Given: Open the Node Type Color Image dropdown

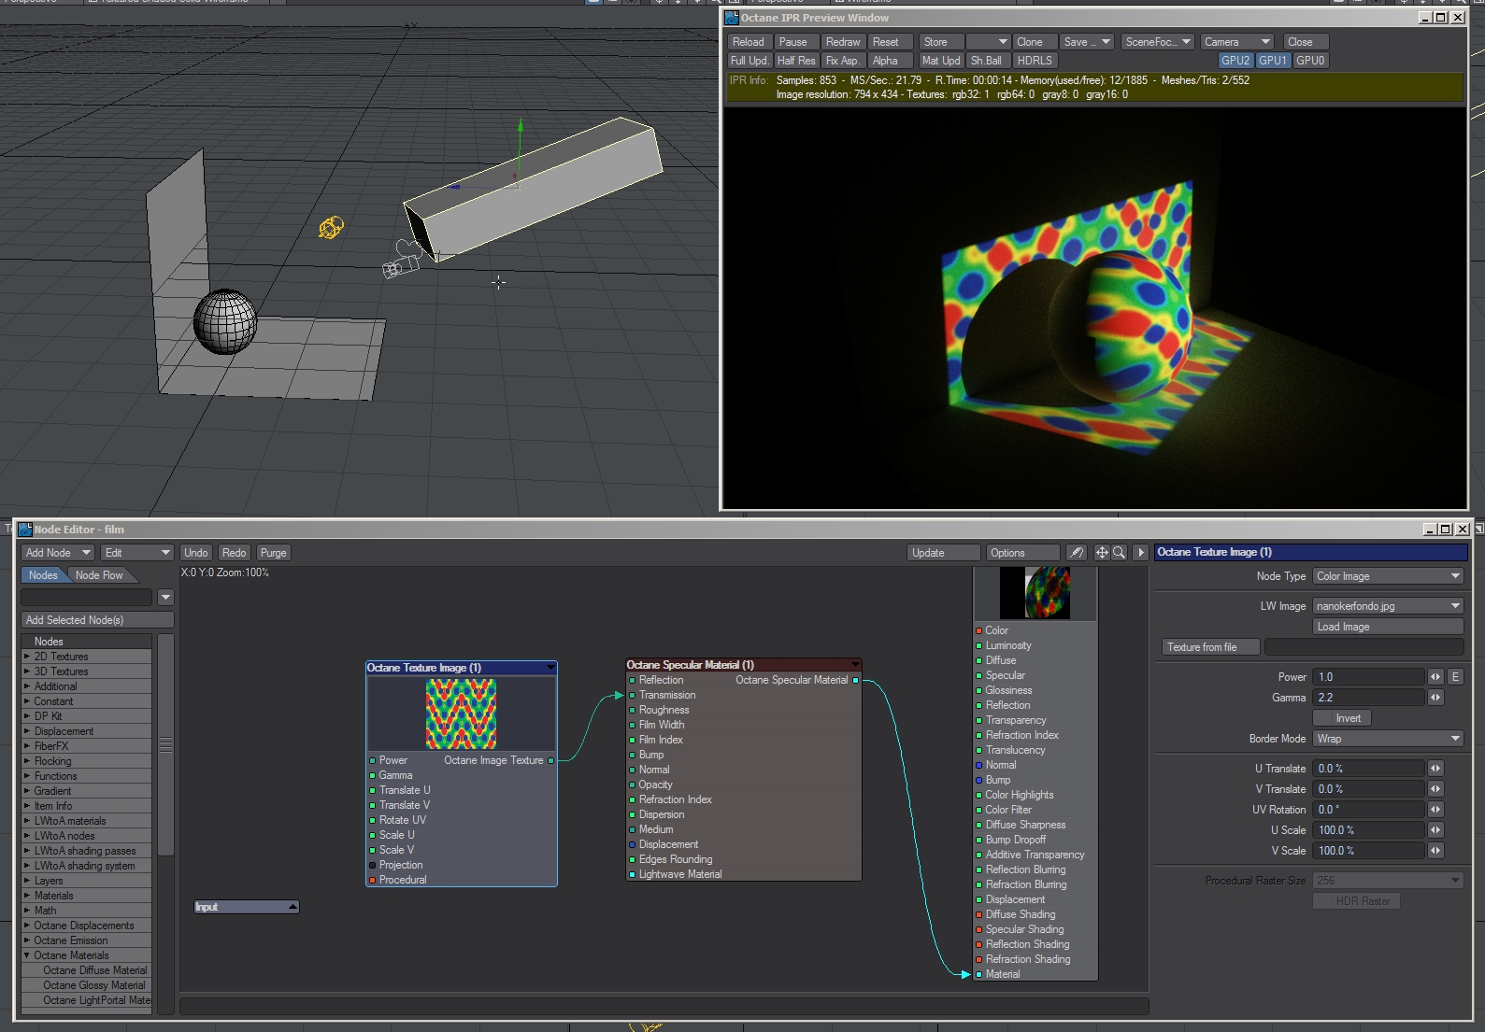Looking at the screenshot, I should (x=1388, y=576).
